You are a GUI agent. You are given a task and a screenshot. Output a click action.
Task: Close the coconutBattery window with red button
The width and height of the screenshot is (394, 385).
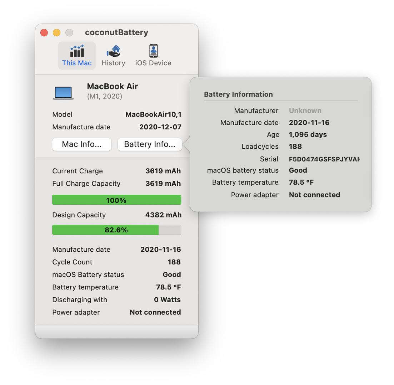(x=44, y=32)
